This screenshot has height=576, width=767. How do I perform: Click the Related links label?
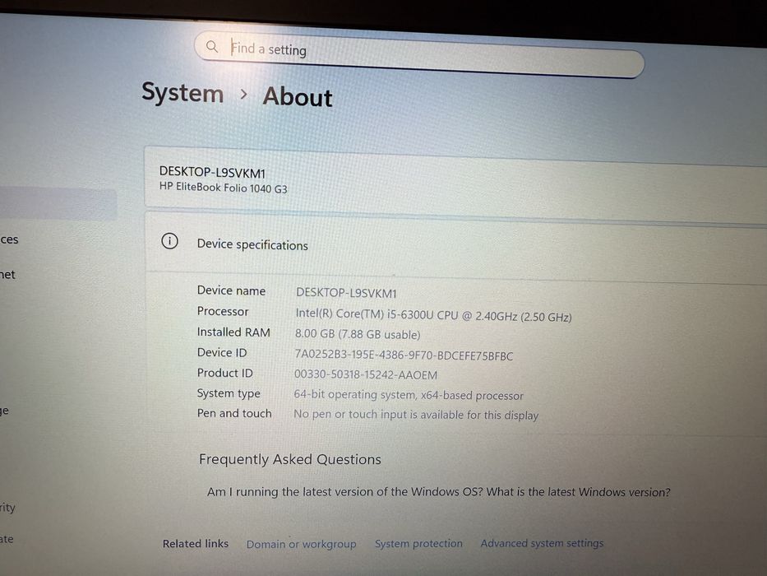coord(195,544)
